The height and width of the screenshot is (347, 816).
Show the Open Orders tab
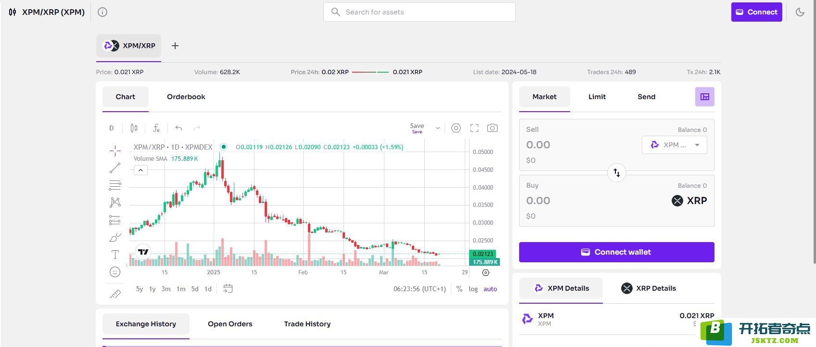point(230,324)
